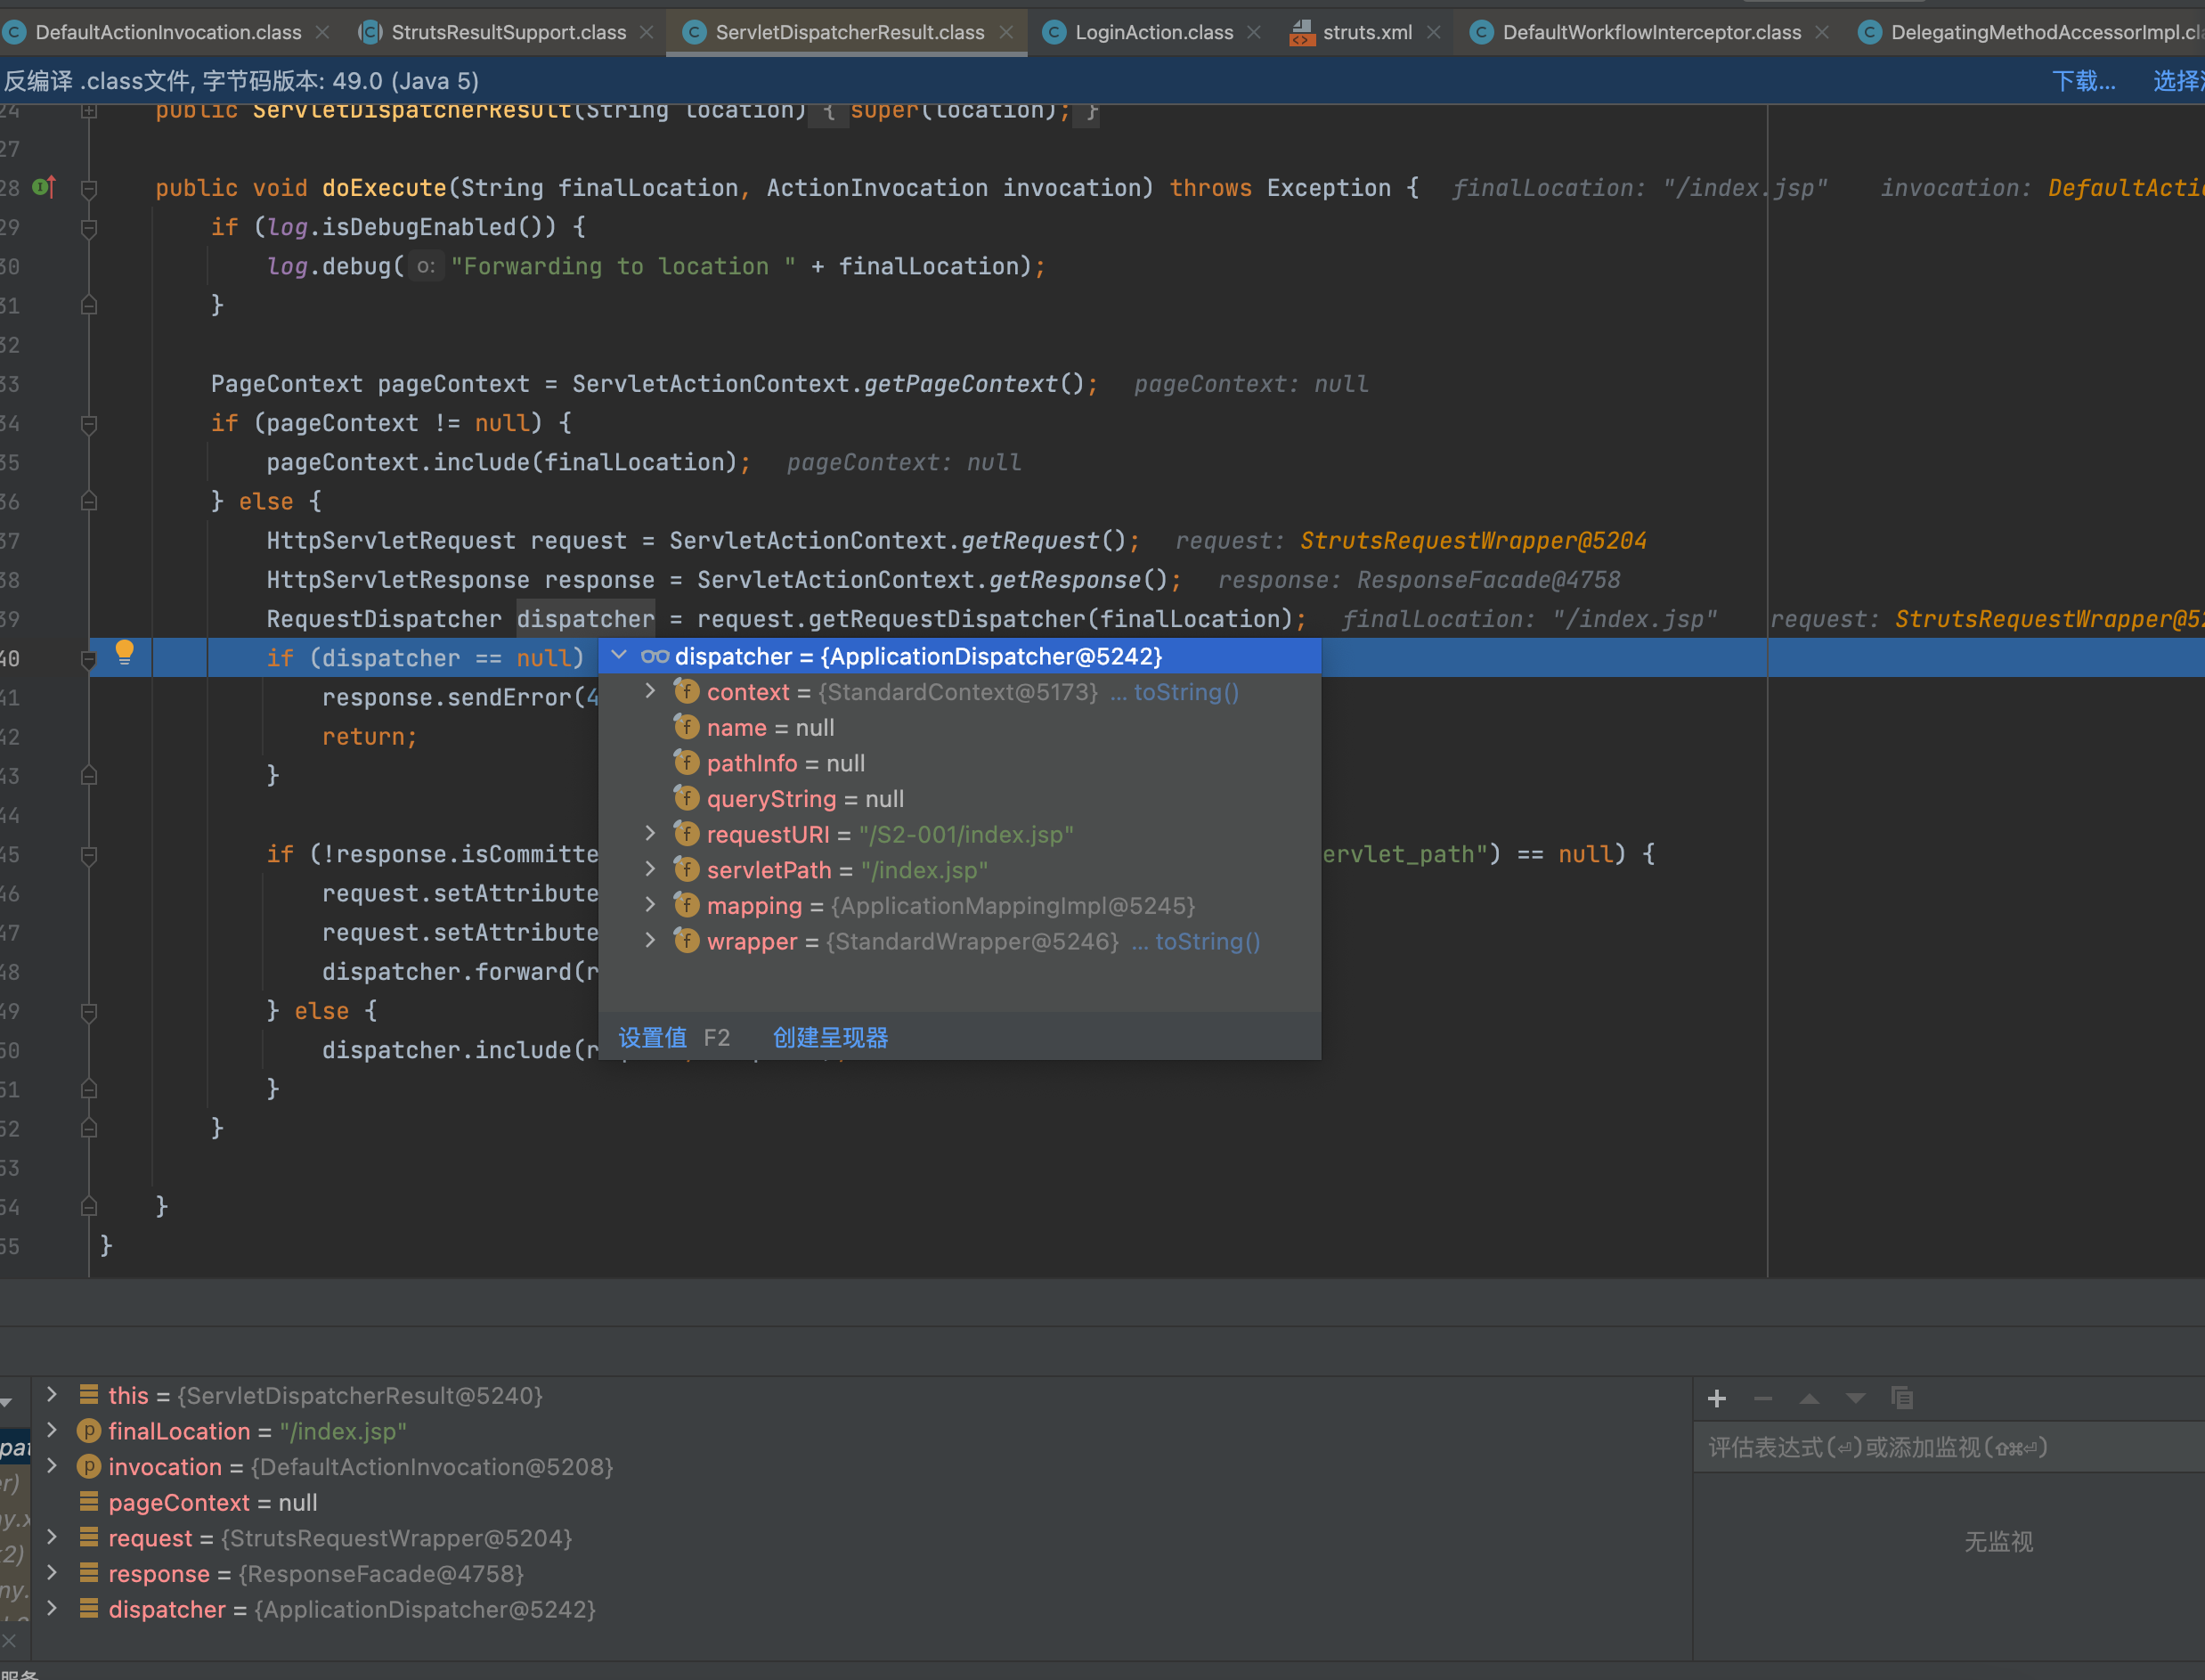Click toString() link beside context
2205x1680 pixels.
[1185, 692]
